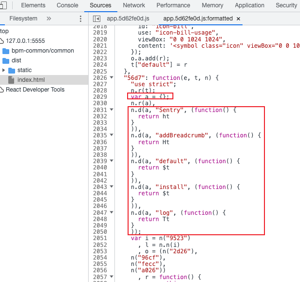Switch to the Network tab

point(133,5)
